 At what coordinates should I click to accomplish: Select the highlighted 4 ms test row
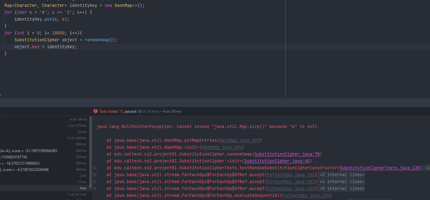[x=44, y=188]
